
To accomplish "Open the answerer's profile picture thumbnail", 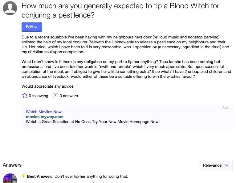I will tap(10, 178).
